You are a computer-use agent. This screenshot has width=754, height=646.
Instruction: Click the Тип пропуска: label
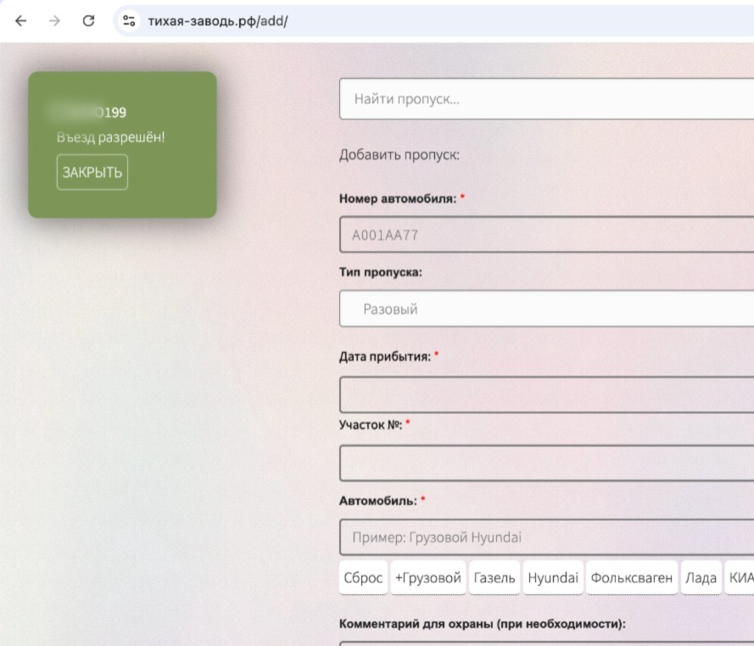[x=380, y=272]
